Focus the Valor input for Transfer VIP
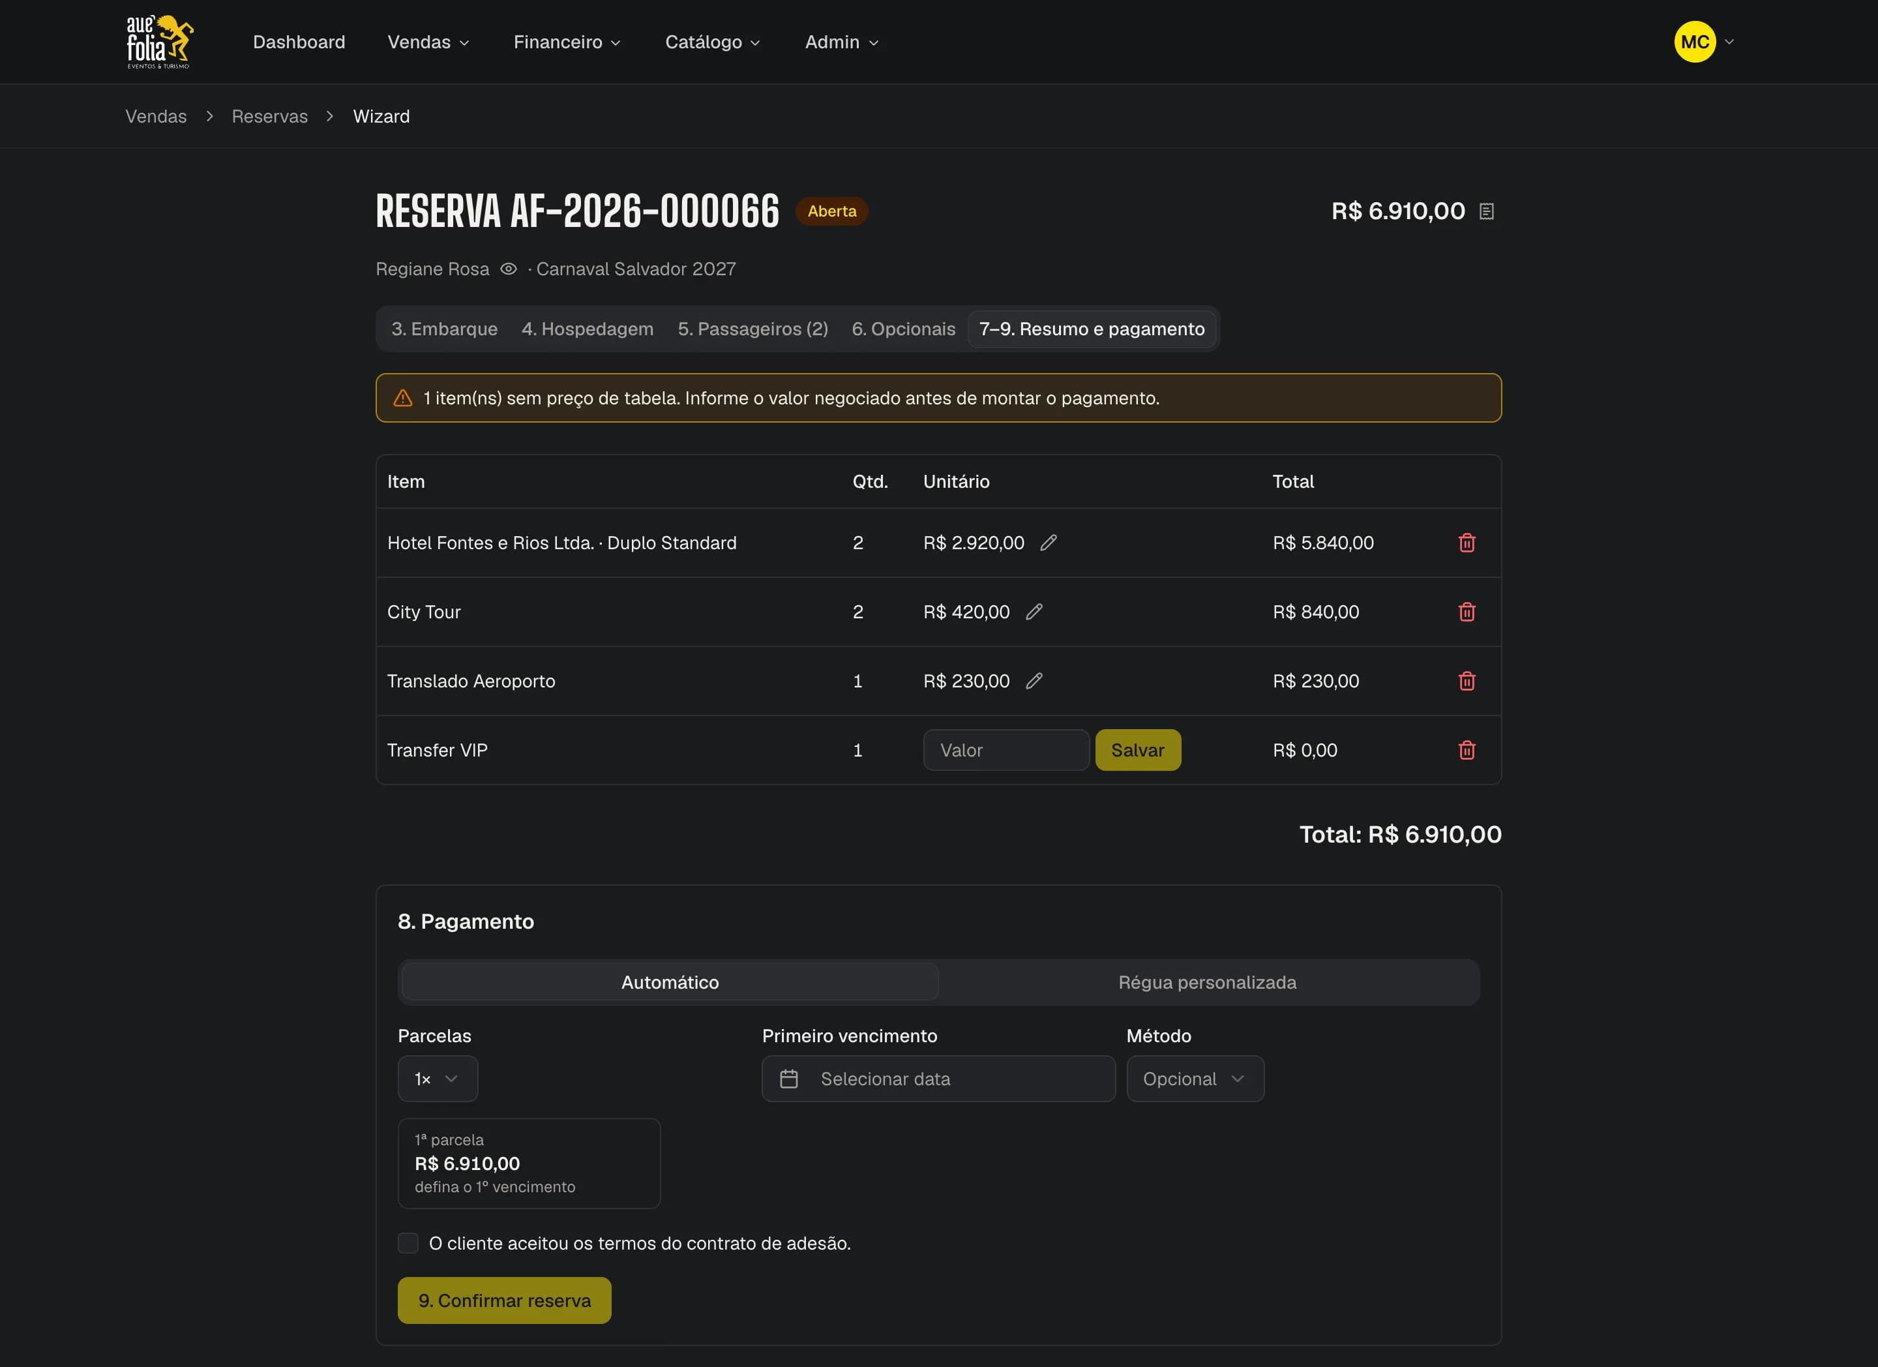 pyautogui.click(x=1006, y=750)
